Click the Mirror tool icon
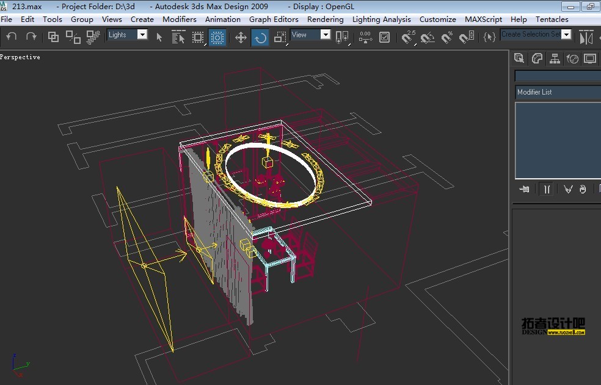Viewport: 601px width, 385px height. 586,38
